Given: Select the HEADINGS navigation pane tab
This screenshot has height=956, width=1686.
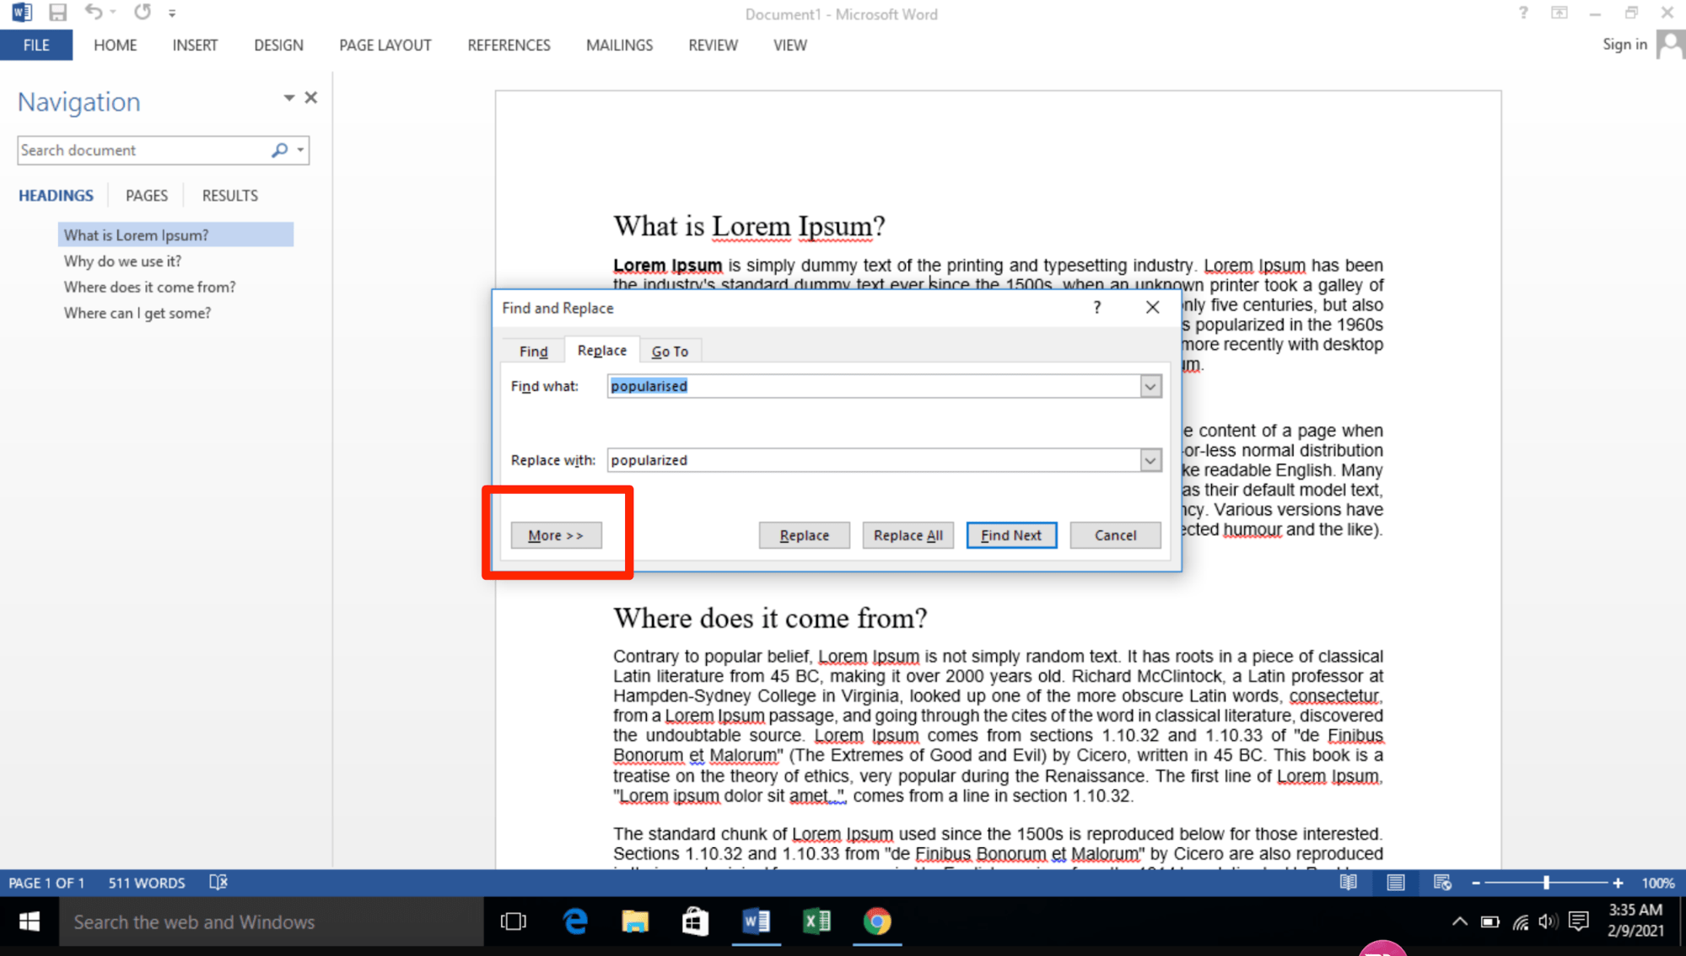Looking at the screenshot, I should (x=55, y=195).
